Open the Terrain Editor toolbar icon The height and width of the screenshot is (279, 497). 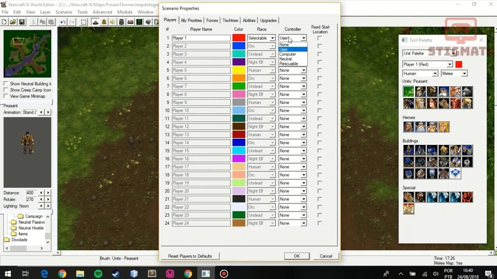(x=96, y=22)
